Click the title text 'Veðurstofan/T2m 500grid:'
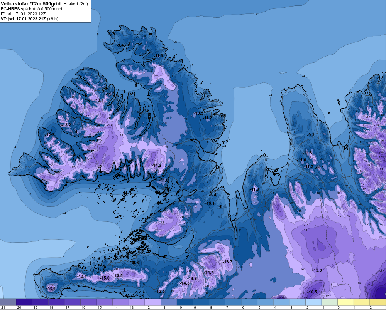The width and height of the screenshot is (386, 310). [x=31, y=4]
